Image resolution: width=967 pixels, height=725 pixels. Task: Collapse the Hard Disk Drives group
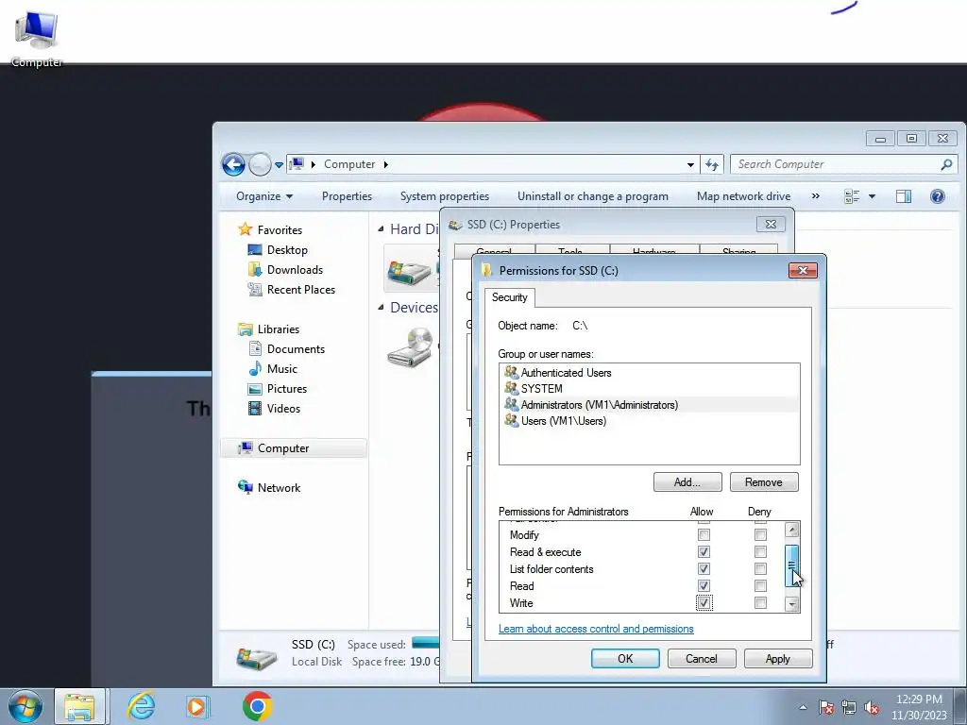pos(381,228)
